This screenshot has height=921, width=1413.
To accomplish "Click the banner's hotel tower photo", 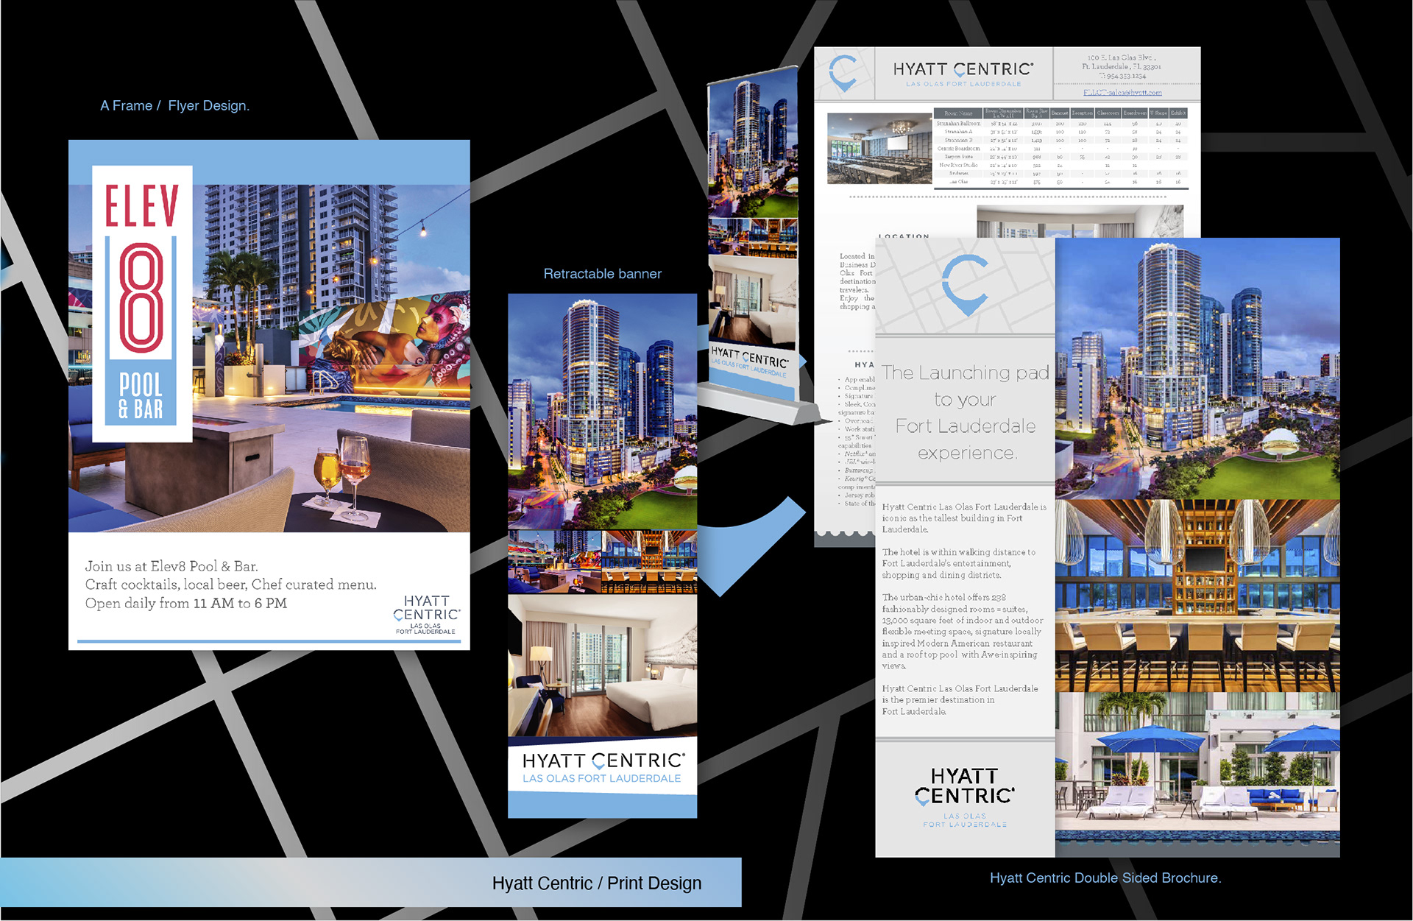I will (x=602, y=411).
